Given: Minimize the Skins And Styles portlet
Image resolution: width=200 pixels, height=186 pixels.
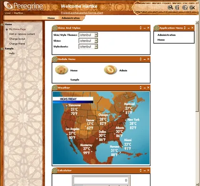Looking at the screenshot, I should coord(145,28).
